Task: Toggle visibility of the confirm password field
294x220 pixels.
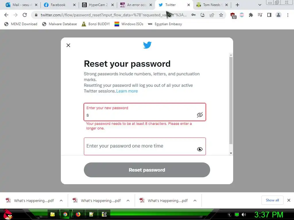Action: (200, 149)
